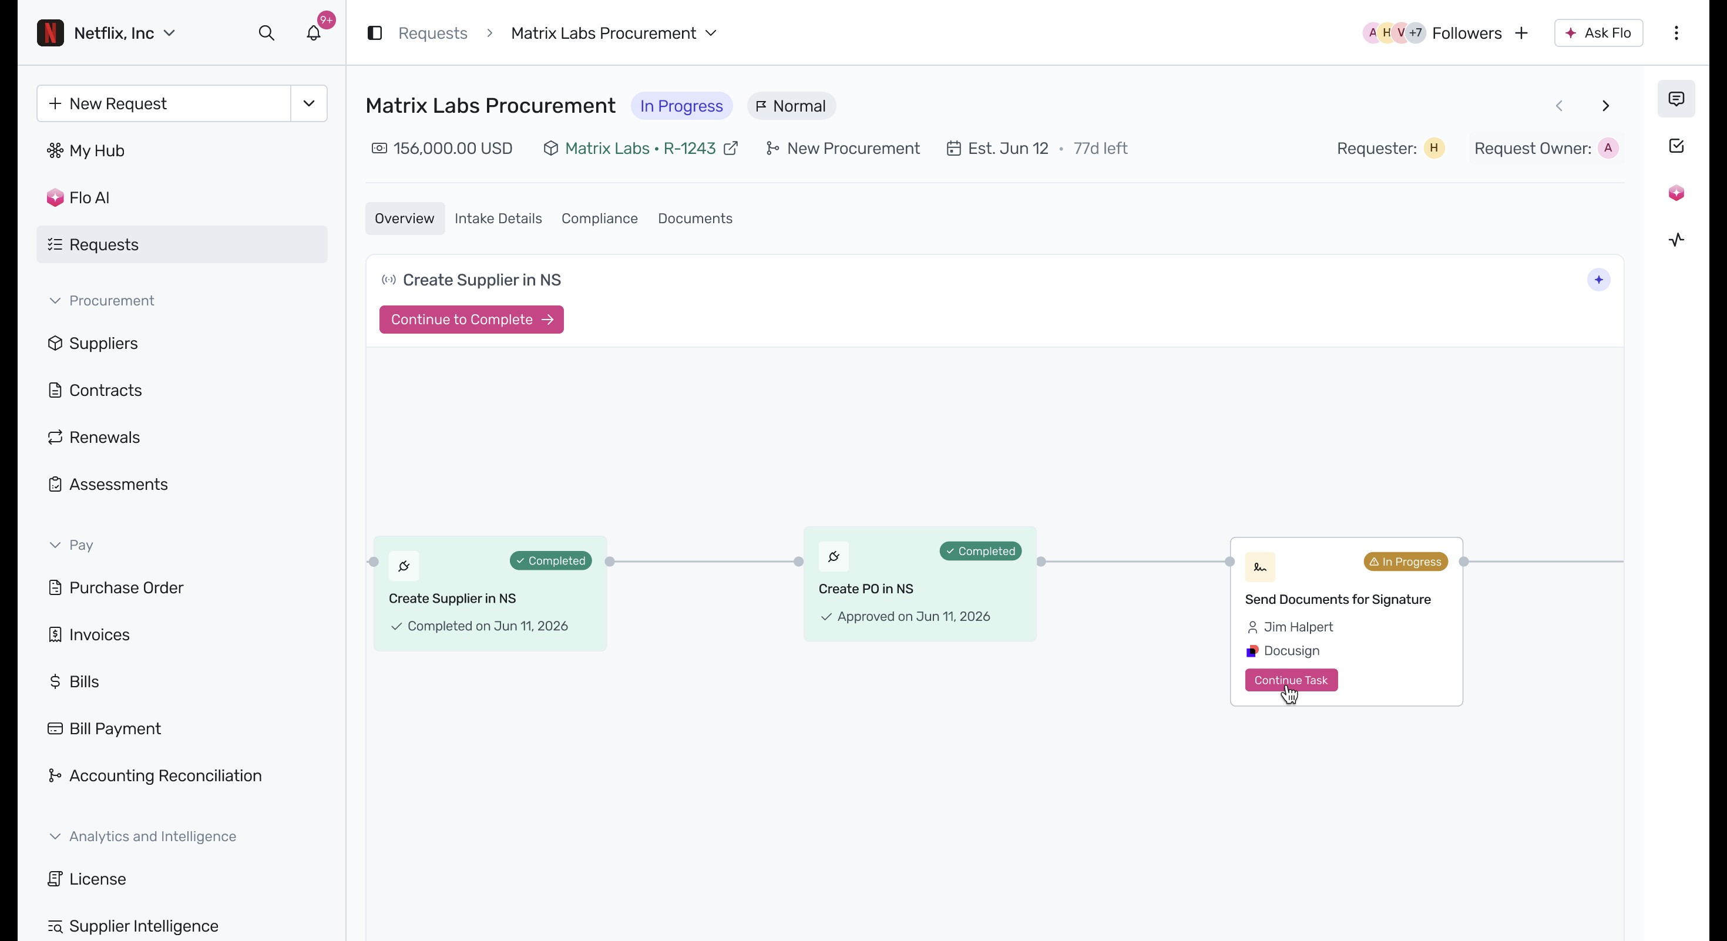Screen dimensions: 1727x941
Task: Open Supplier Intelligence page
Action: click(x=182, y=926)
